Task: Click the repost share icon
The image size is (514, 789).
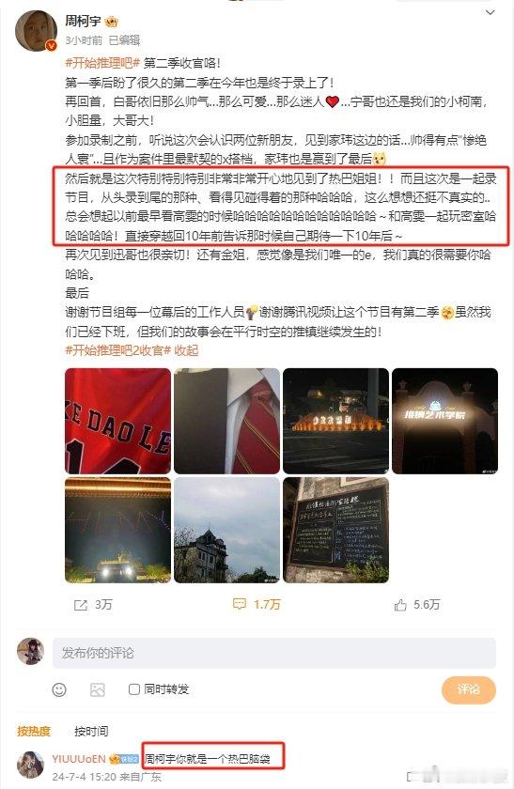Action: click(x=81, y=605)
